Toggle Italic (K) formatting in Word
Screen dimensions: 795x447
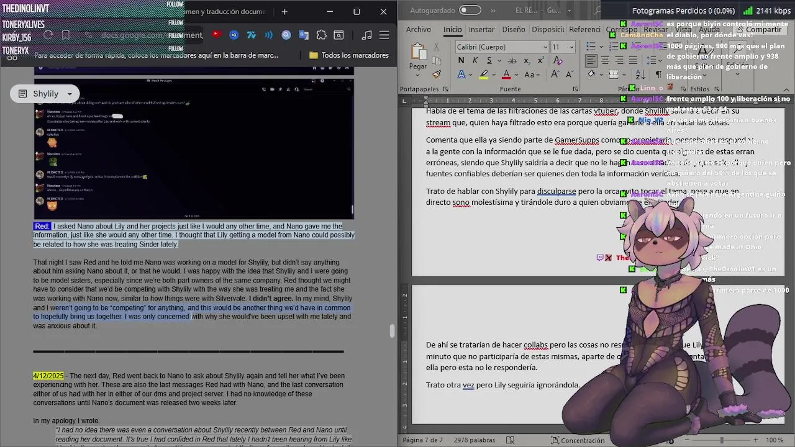[x=475, y=60]
